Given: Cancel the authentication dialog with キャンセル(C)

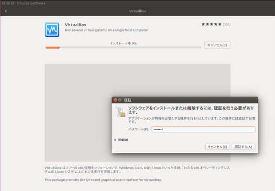Looking at the screenshot, I should [x=217, y=147].
